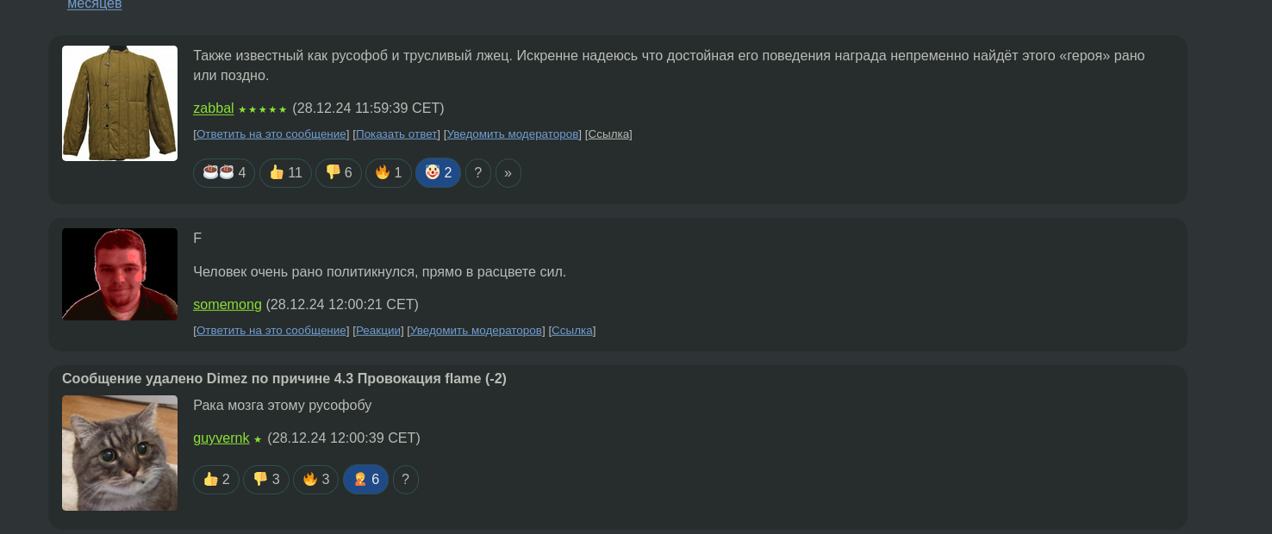The width and height of the screenshot is (1272, 534).
Task: Click fire reaction with count 3
Action: (x=315, y=480)
